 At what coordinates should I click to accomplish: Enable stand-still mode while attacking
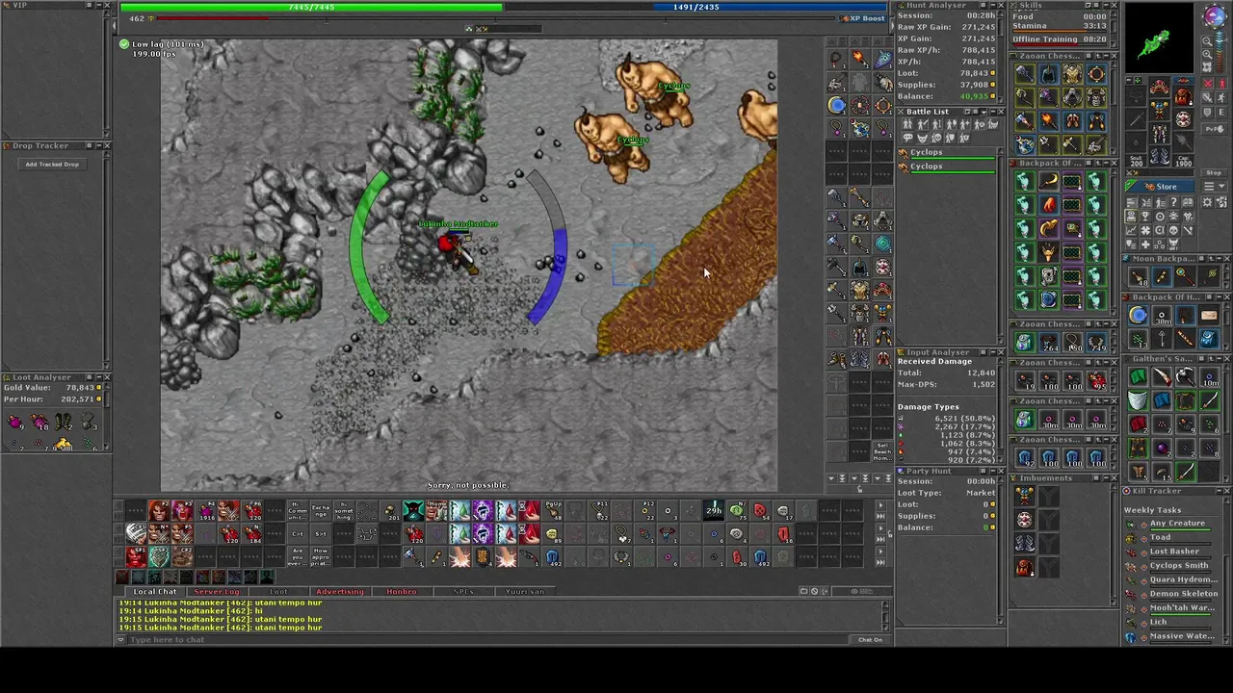1221,84
